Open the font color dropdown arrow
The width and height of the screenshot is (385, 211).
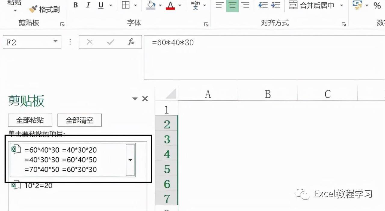tap(180, 5)
